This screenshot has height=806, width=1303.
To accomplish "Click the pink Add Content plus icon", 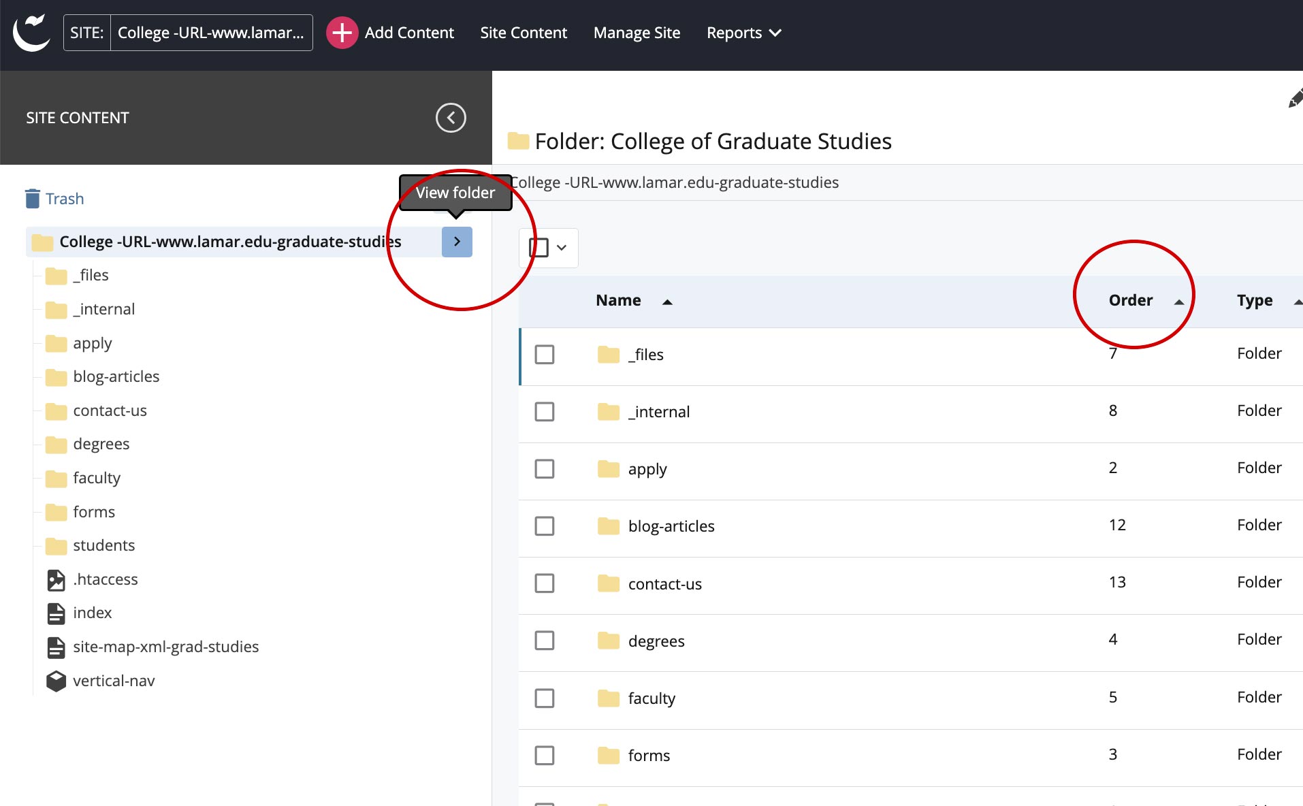I will [342, 33].
